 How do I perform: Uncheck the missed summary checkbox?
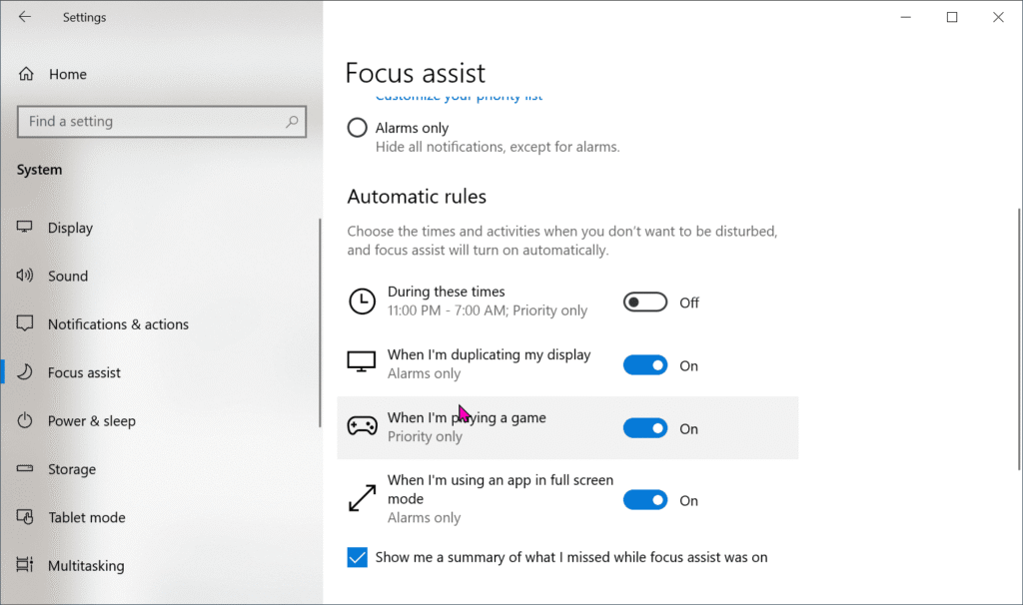pyautogui.click(x=357, y=557)
